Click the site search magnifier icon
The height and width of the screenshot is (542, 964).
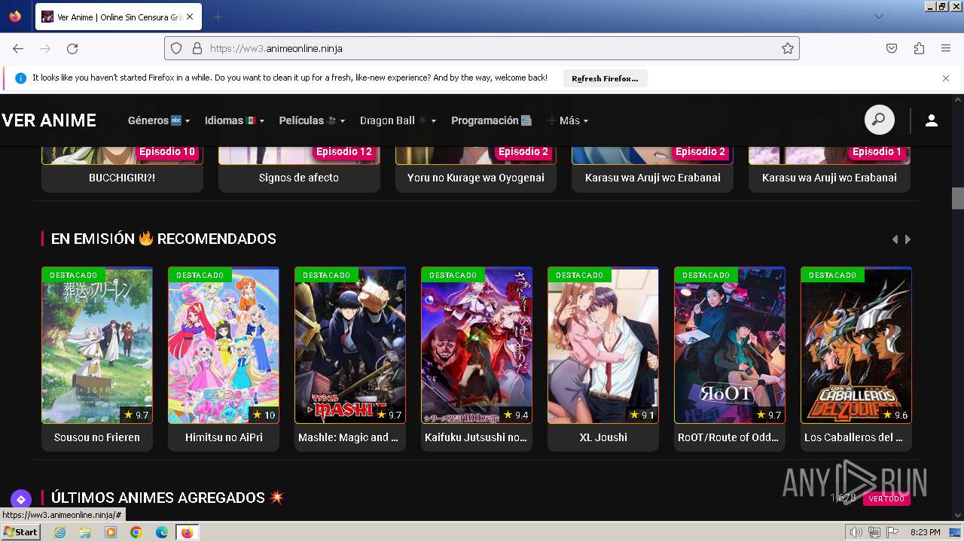point(879,120)
